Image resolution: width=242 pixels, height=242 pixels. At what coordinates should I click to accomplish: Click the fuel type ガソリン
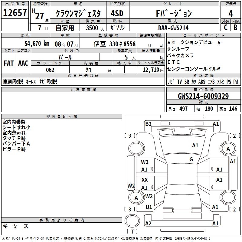[117, 28]
